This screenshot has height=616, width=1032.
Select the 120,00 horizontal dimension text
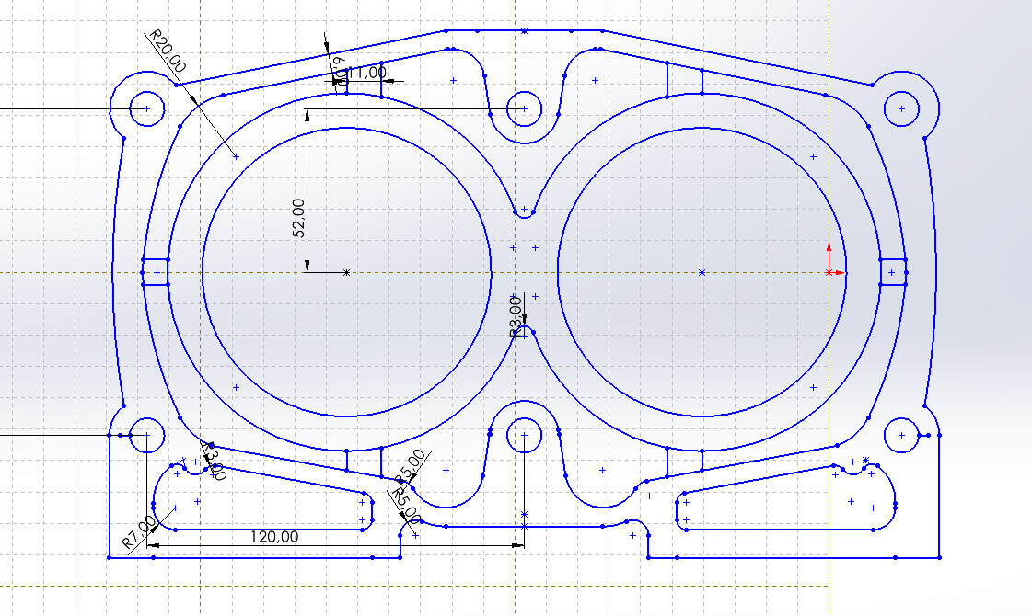tap(274, 537)
